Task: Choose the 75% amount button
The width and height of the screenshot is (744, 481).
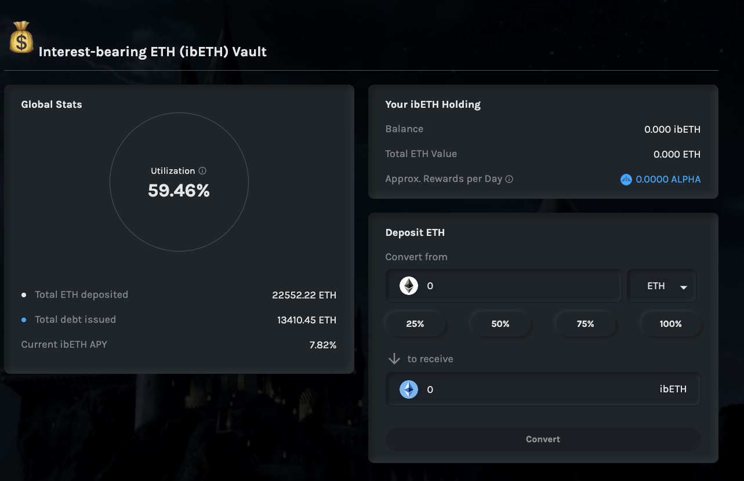Action: [x=585, y=324]
